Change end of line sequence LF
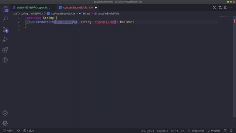 point(183,130)
